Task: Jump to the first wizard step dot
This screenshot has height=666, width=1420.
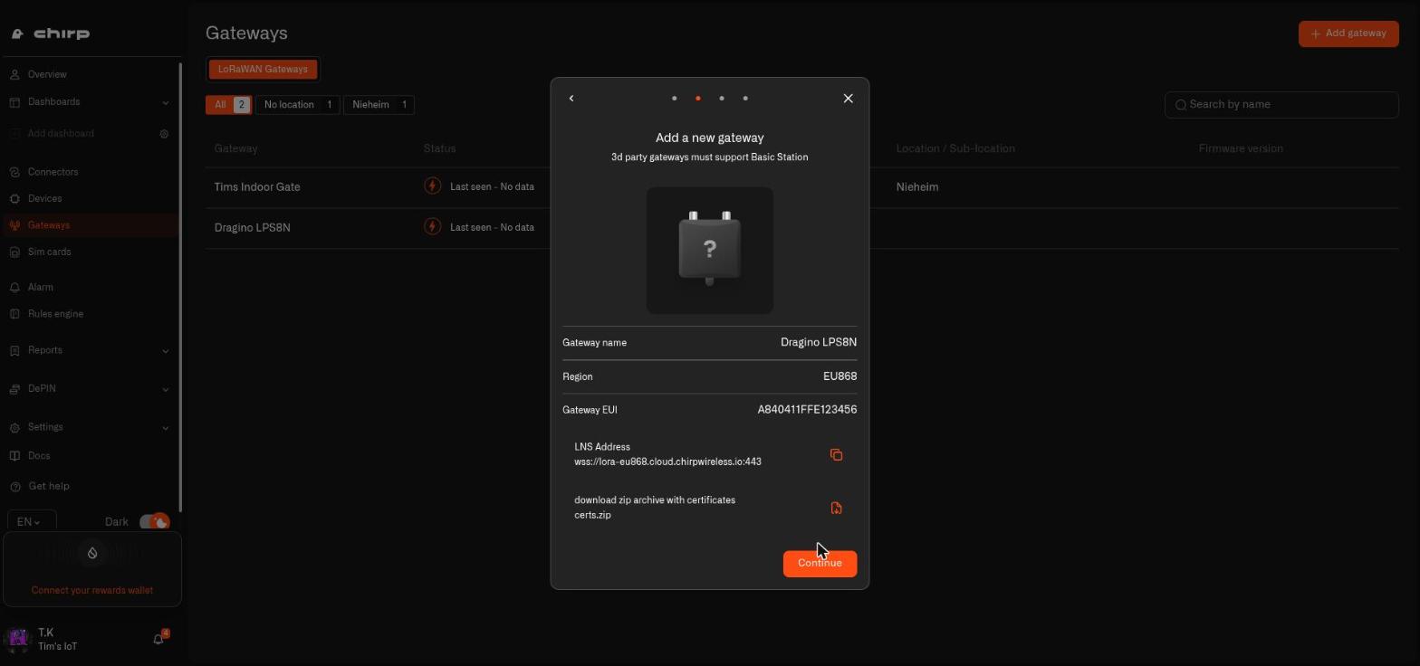Action: click(x=675, y=98)
